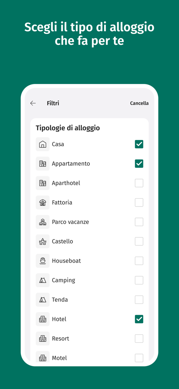Tap the Resort building icon
The width and height of the screenshot is (179, 389).
tap(43, 338)
